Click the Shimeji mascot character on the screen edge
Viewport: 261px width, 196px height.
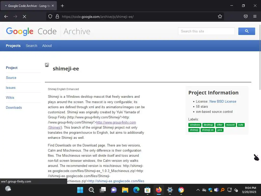click(256, 157)
